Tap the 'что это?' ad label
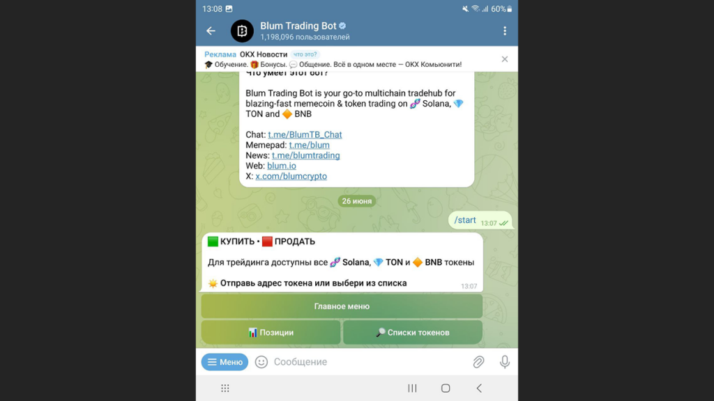714x401 pixels. pyautogui.click(x=305, y=54)
